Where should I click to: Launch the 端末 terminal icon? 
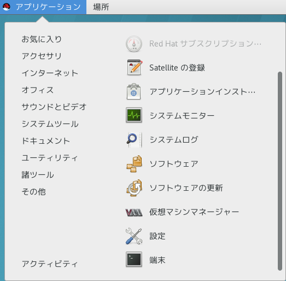click(134, 259)
